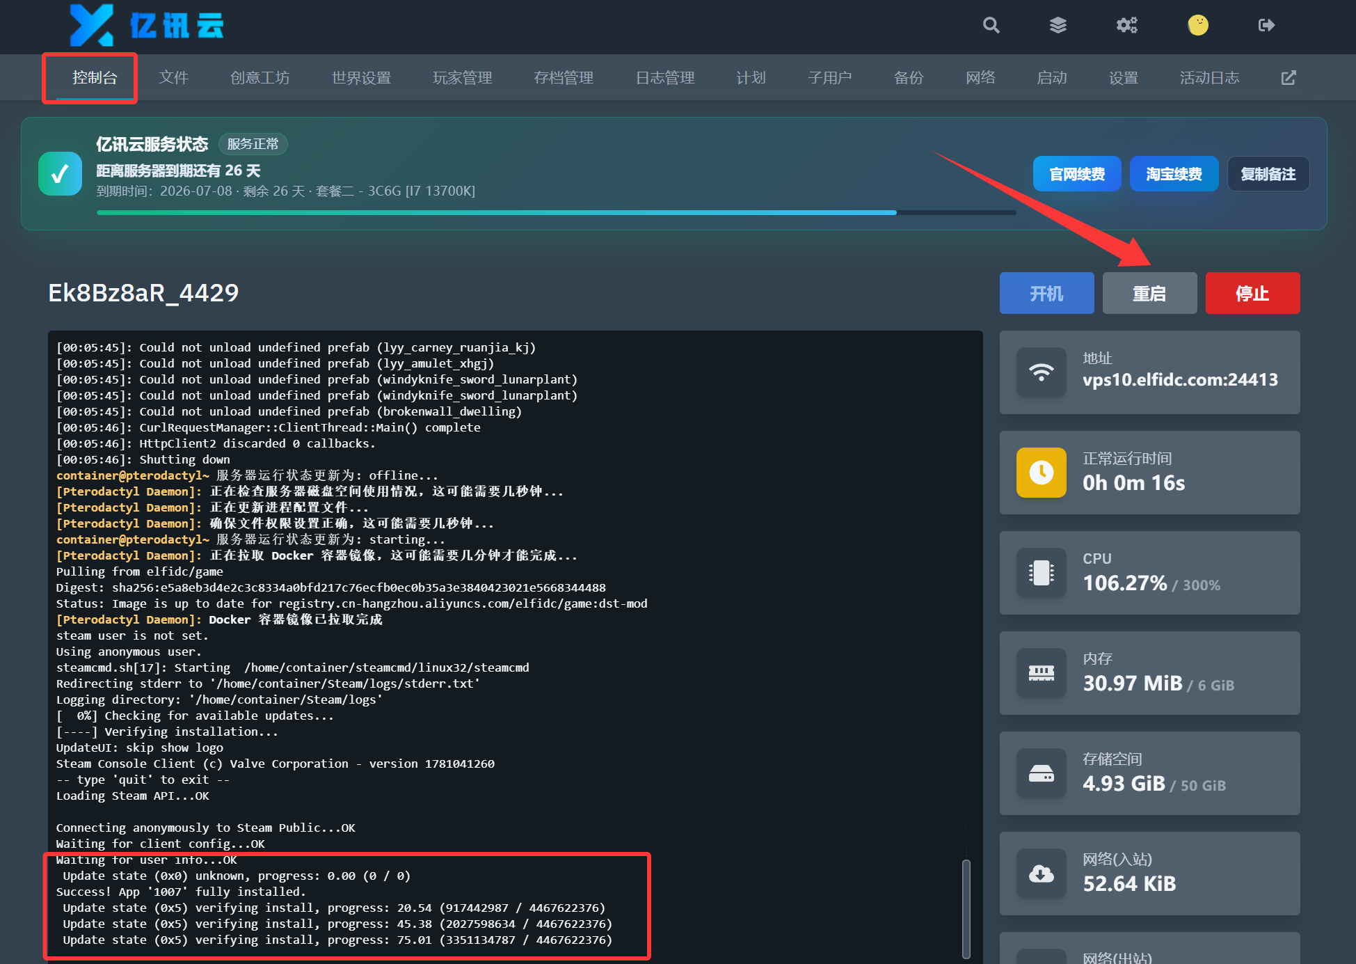This screenshot has height=964, width=1356.
Task: Click the 淘宝续费 button
Action: point(1174,174)
